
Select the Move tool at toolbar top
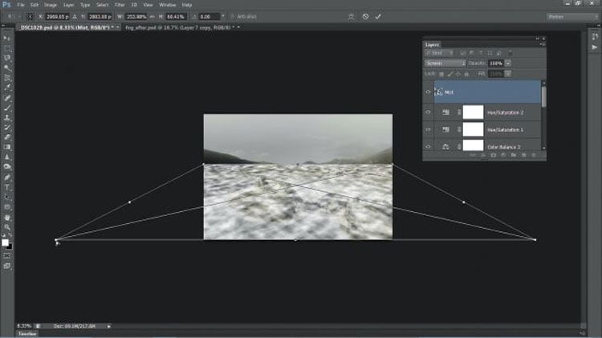click(x=7, y=39)
